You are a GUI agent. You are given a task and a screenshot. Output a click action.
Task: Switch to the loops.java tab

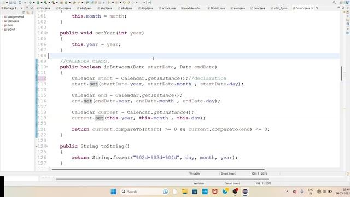coord(63,8)
